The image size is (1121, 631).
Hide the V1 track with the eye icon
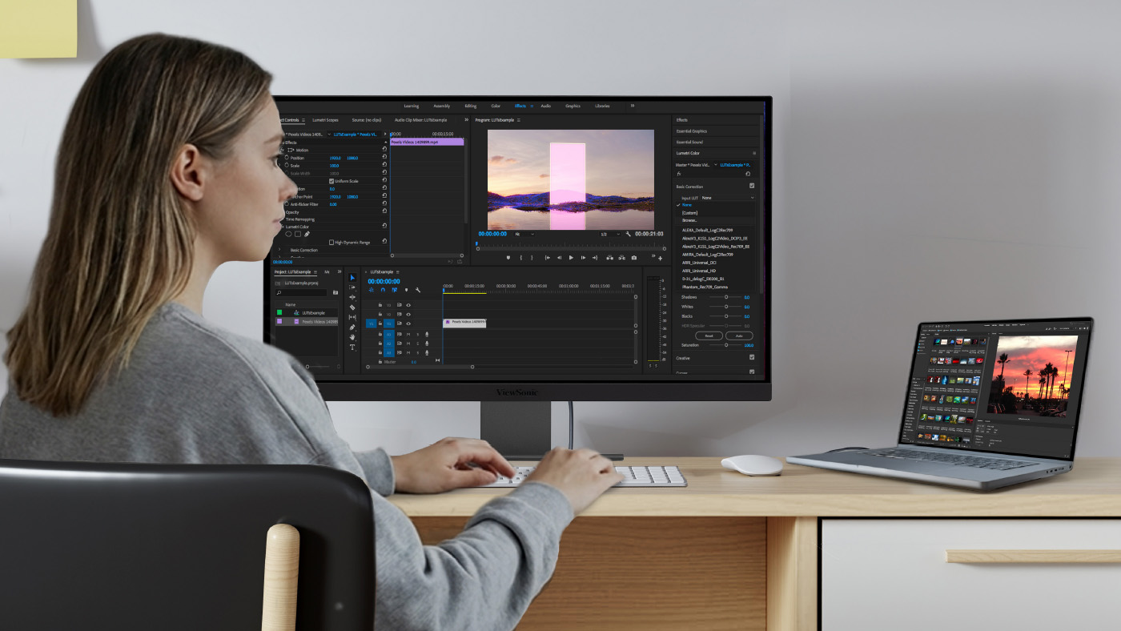pos(408,324)
